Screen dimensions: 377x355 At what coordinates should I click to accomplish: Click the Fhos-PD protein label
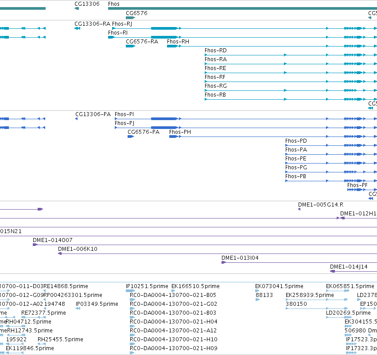(296, 141)
